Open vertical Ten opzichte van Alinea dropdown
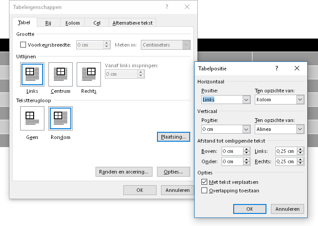 click(300, 129)
